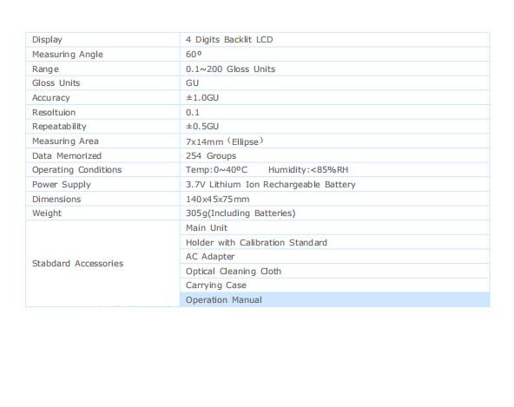This screenshot has width=514, height=407.
Task: Select the Holder with Calibration Standard row
Action: [334, 242]
